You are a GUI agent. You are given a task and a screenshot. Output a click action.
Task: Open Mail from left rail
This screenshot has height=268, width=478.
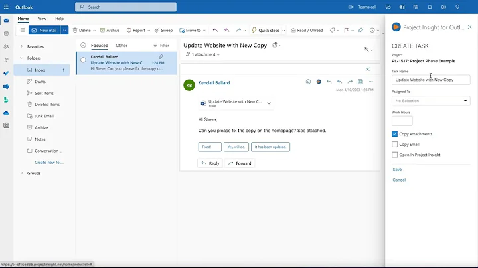[x=6, y=21]
